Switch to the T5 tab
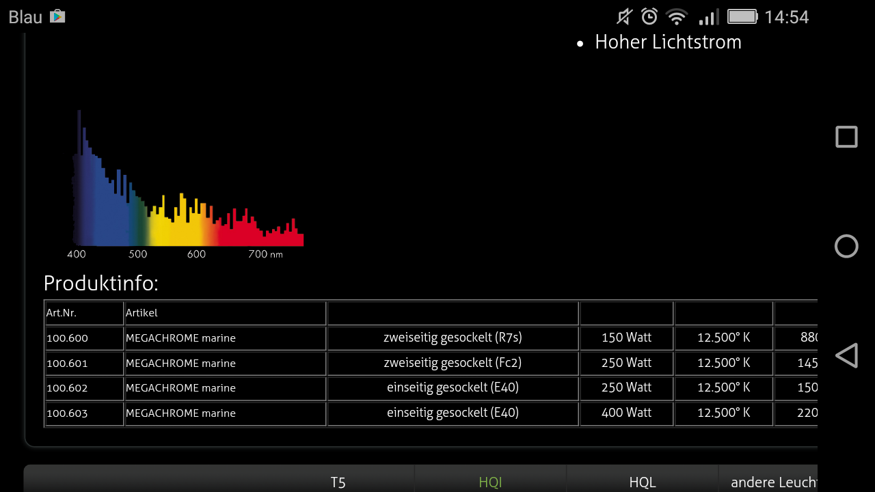Screen dimensions: 875x492 coord(338,482)
